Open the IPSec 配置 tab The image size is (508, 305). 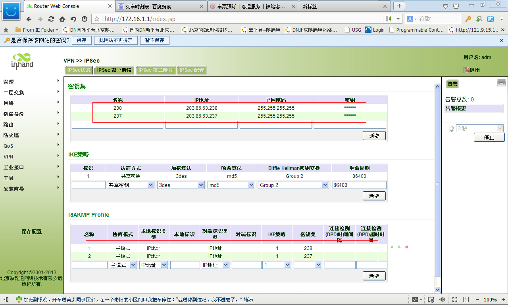(x=192, y=70)
